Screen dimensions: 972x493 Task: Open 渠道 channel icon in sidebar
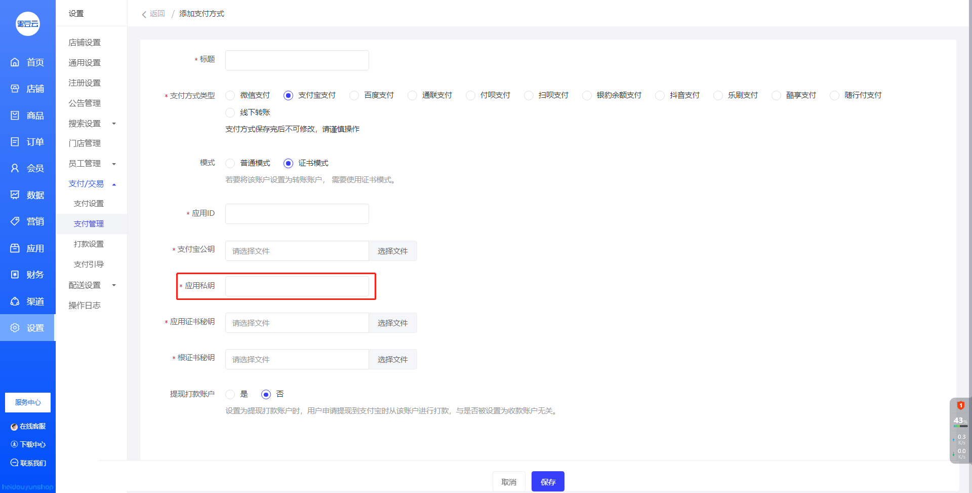[x=15, y=301]
